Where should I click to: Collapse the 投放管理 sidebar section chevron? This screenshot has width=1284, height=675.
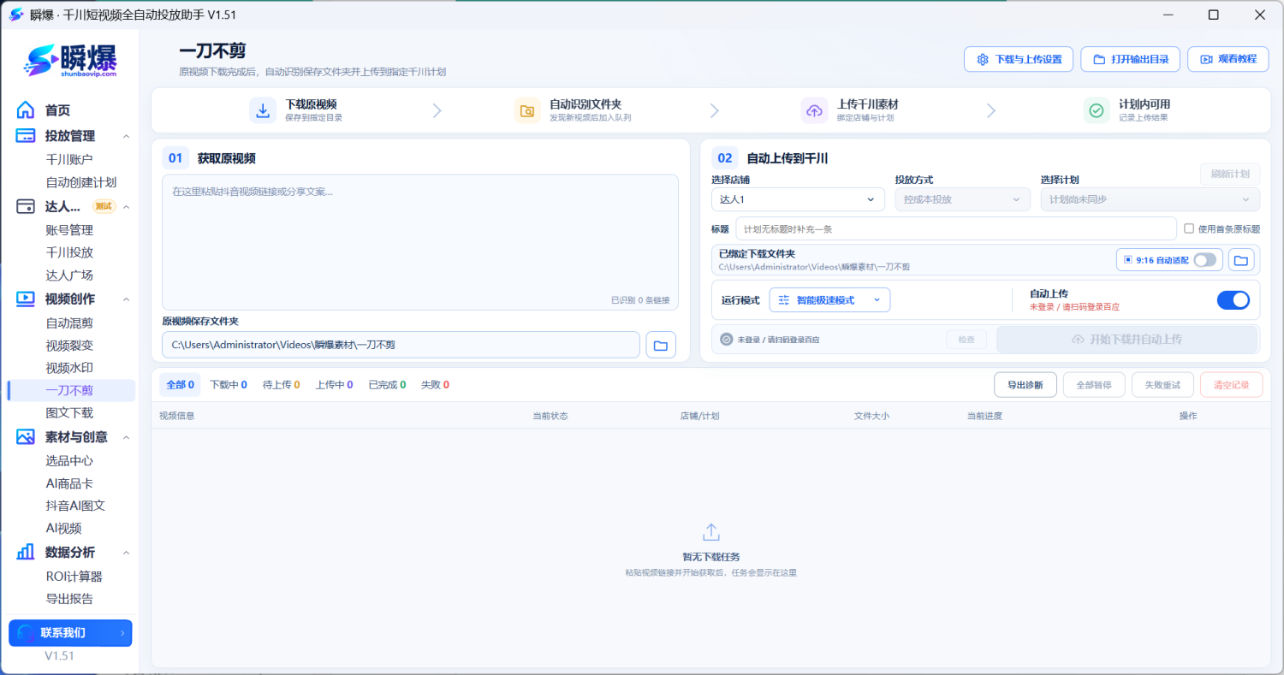[x=126, y=136]
